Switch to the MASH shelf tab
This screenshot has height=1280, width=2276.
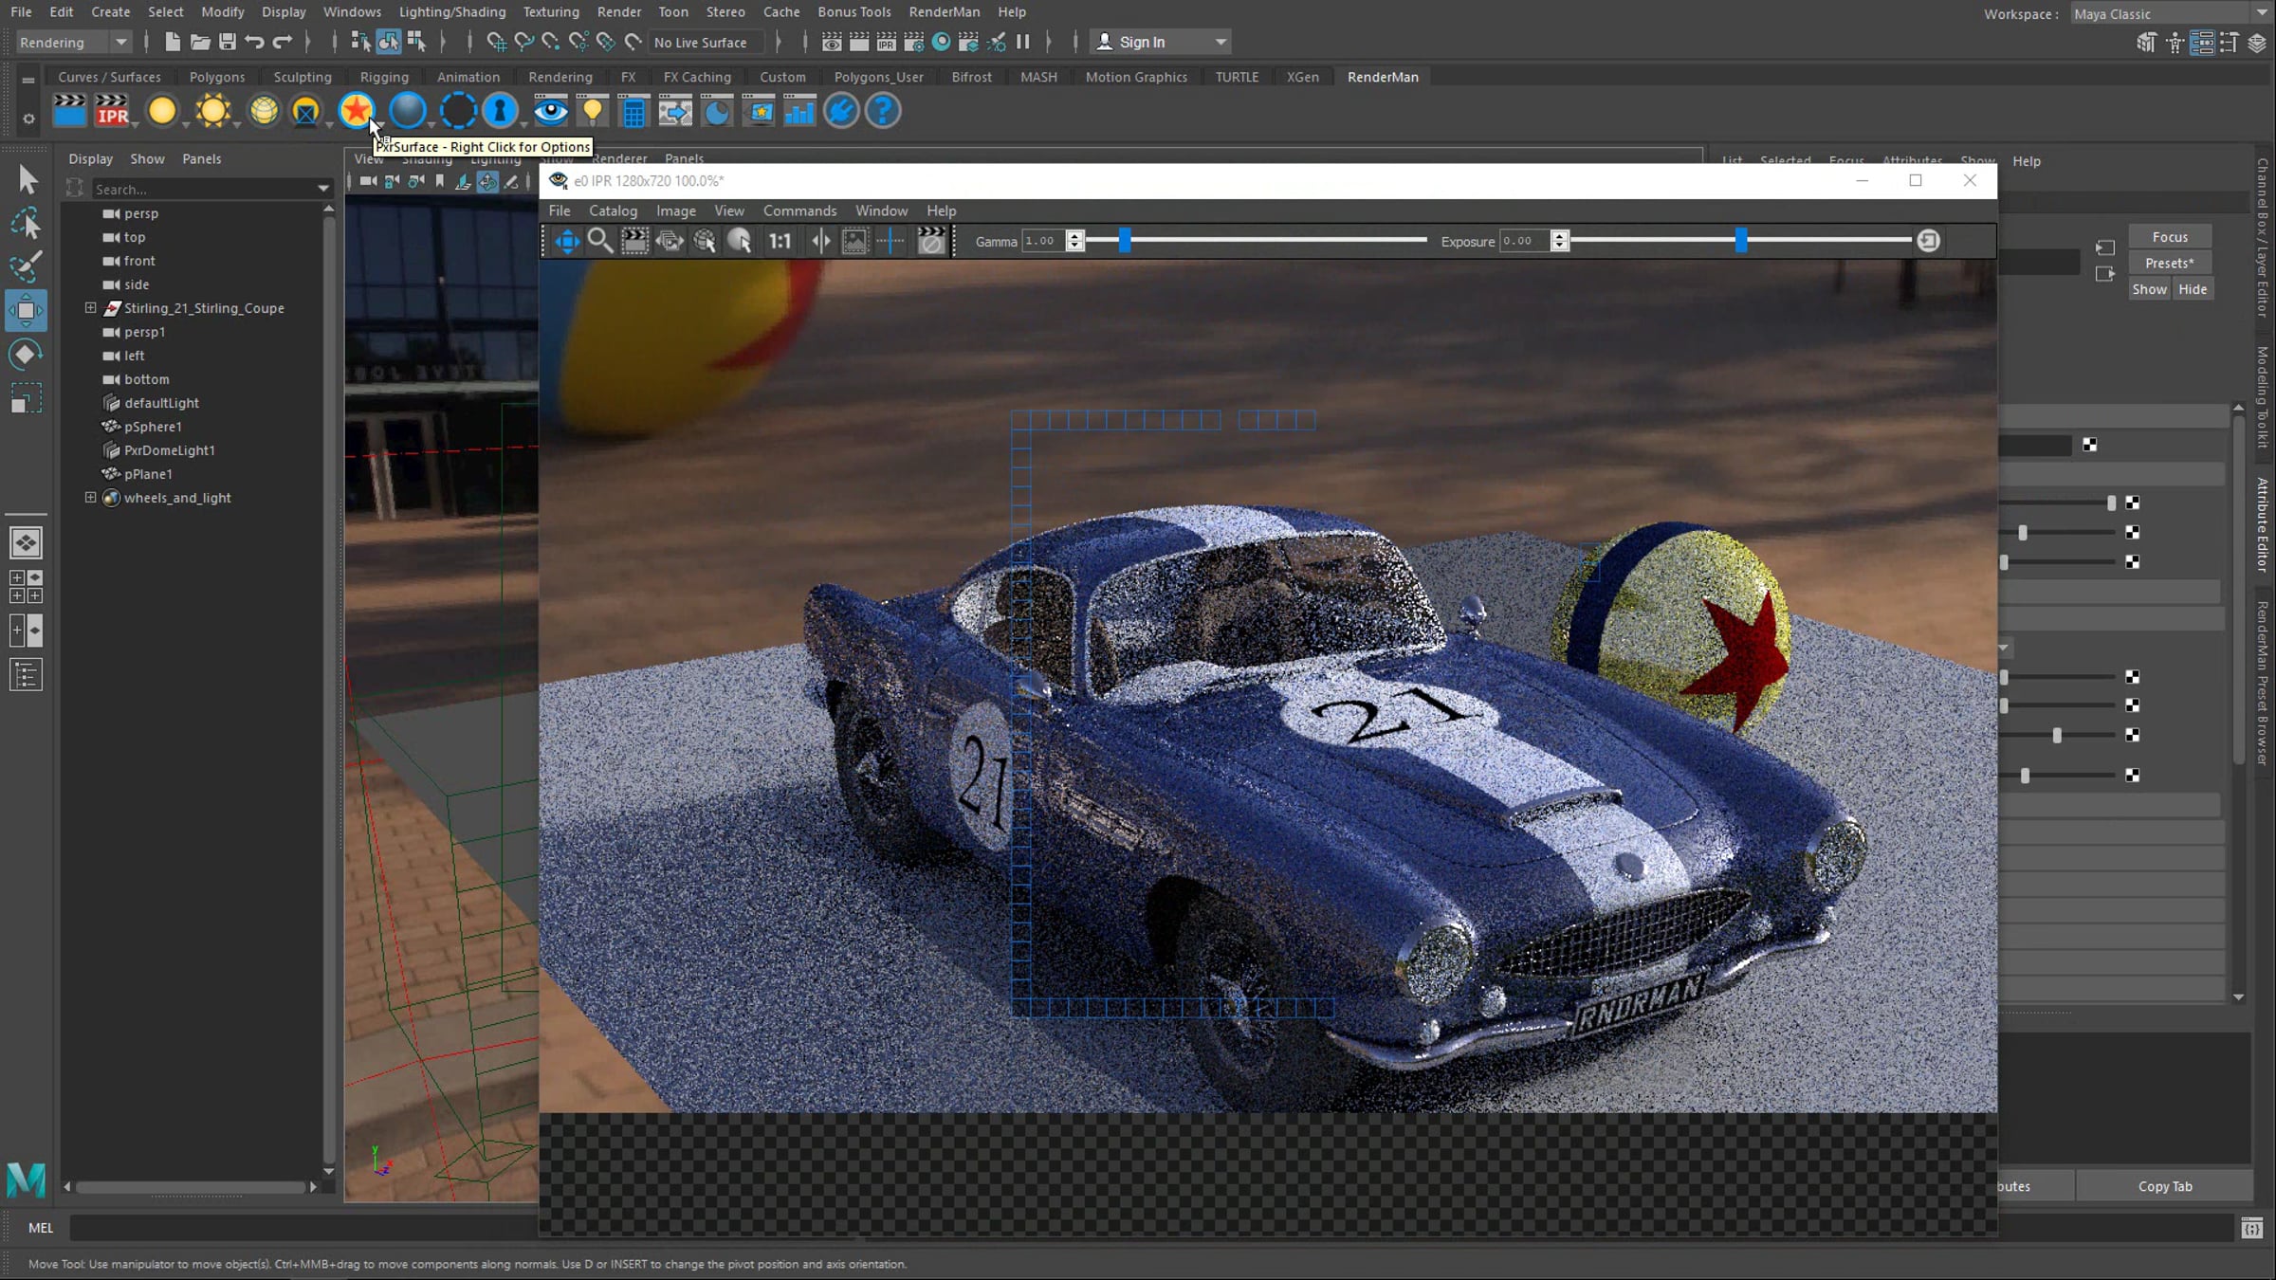pos(1038,77)
